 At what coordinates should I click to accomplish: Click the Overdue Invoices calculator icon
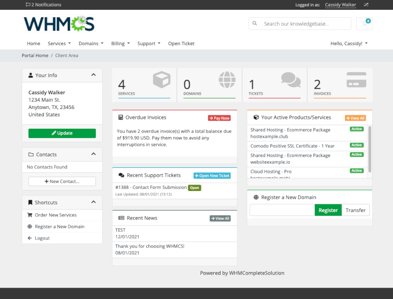point(120,117)
